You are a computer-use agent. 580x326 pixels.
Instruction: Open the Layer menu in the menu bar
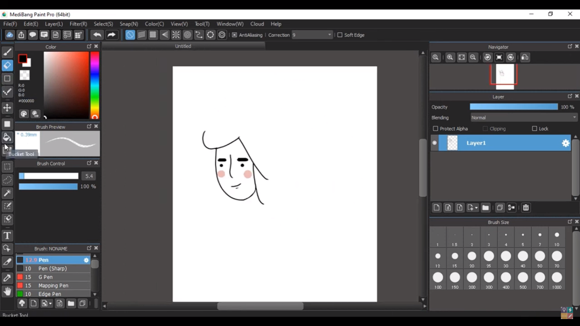pos(54,24)
